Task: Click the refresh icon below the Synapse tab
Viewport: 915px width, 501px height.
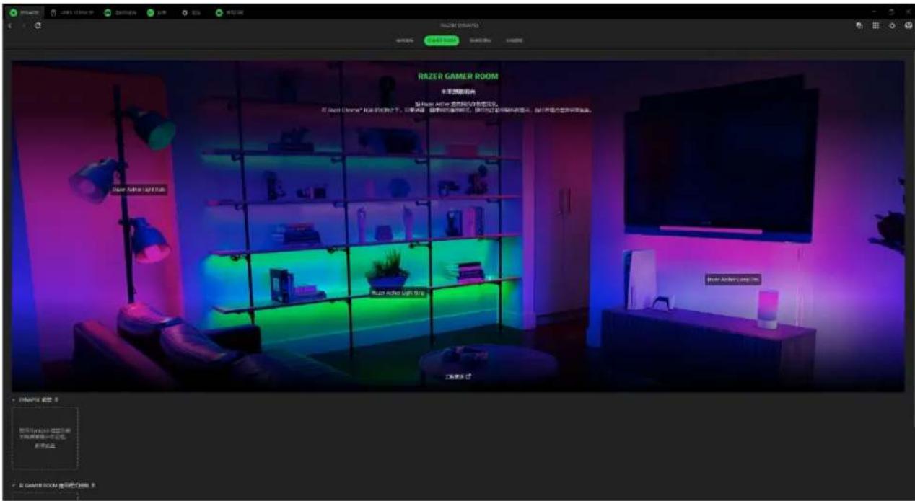Action: point(37,25)
